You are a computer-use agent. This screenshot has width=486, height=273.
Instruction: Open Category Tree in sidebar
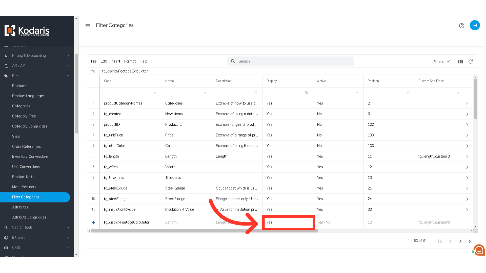24,116
